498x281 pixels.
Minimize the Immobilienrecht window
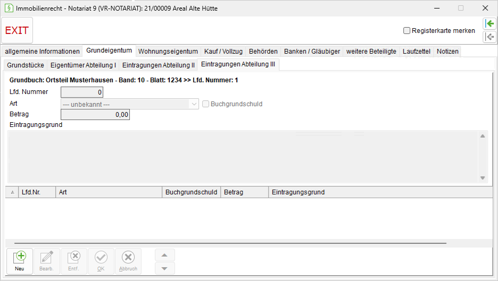click(437, 8)
